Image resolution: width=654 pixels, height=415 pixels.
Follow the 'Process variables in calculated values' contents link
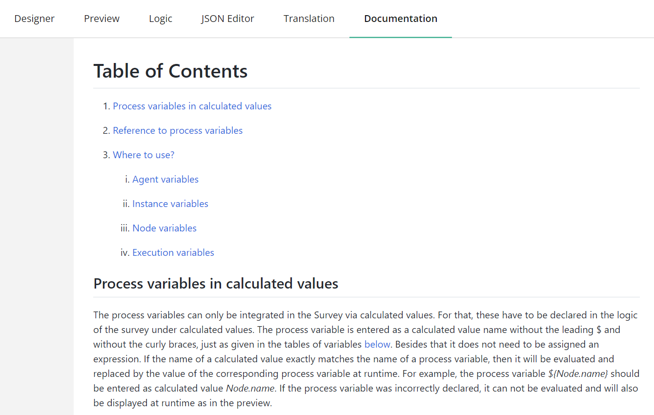pyautogui.click(x=192, y=106)
